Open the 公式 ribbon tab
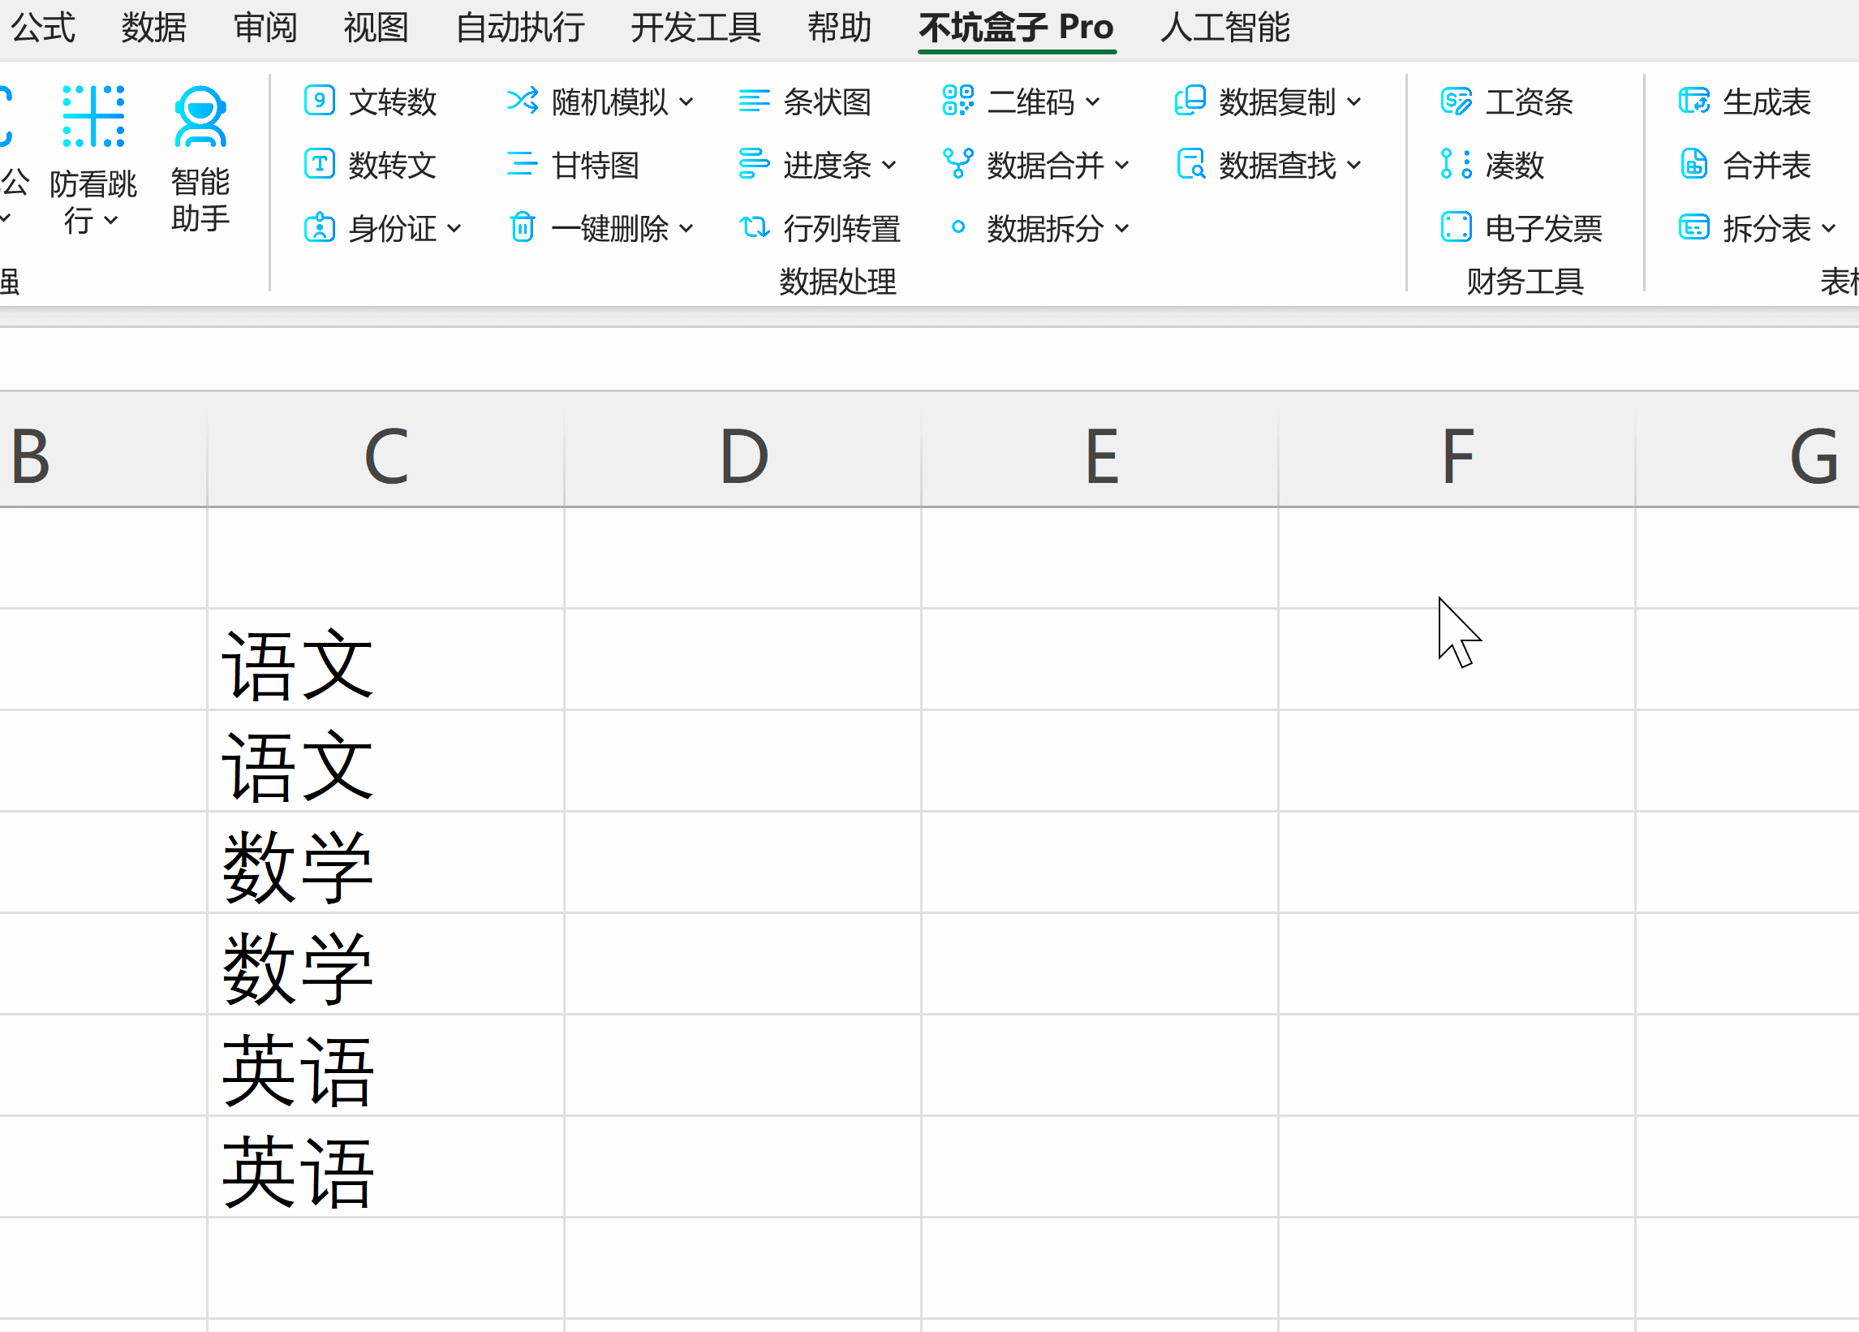 click(x=43, y=28)
